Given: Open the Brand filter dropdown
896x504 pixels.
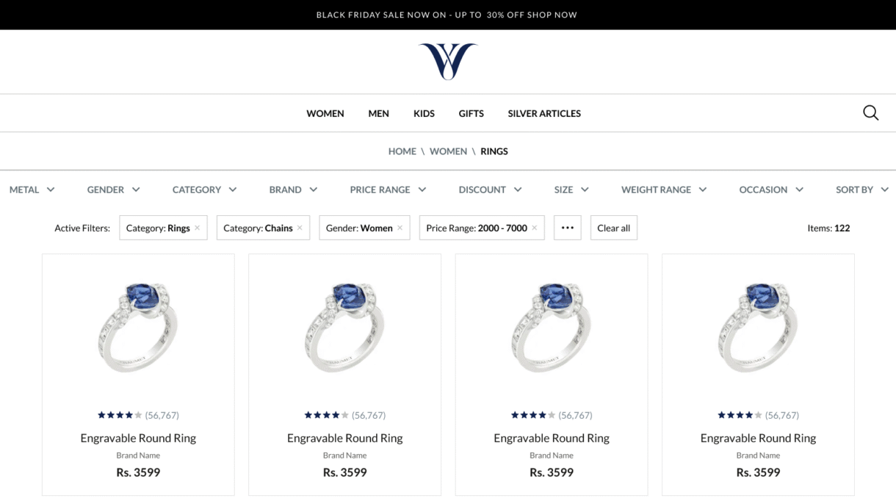Looking at the screenshot, I should tap(293, 190).
